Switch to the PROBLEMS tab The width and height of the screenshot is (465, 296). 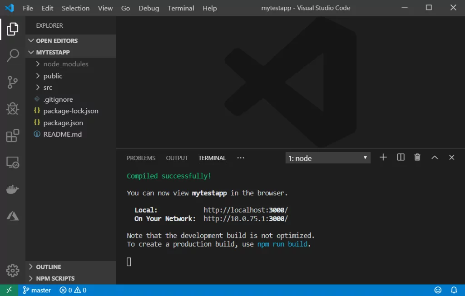141,158
